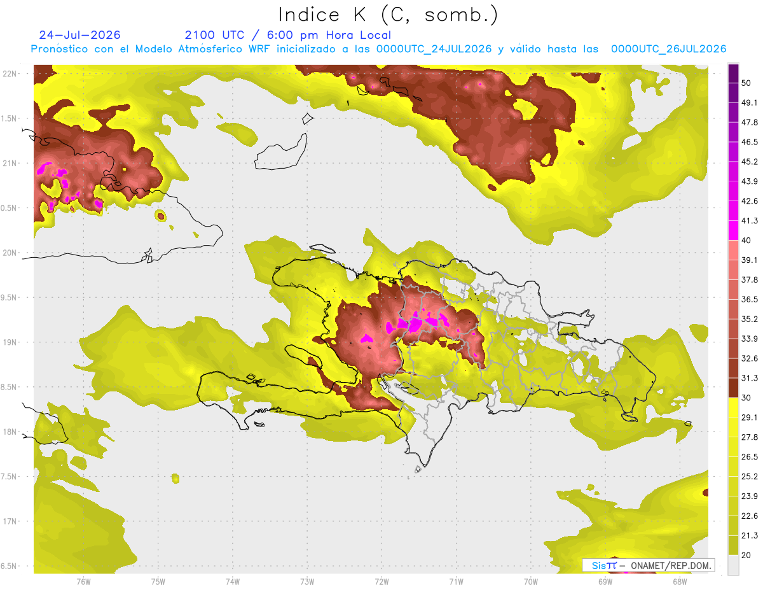Click the longitude label "75W"
Viewport: 763px width, 590px height.
(x=158, y=582)
